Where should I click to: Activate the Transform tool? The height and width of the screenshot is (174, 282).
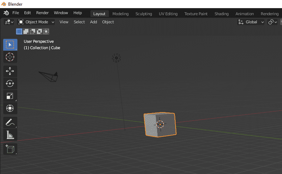10,108
